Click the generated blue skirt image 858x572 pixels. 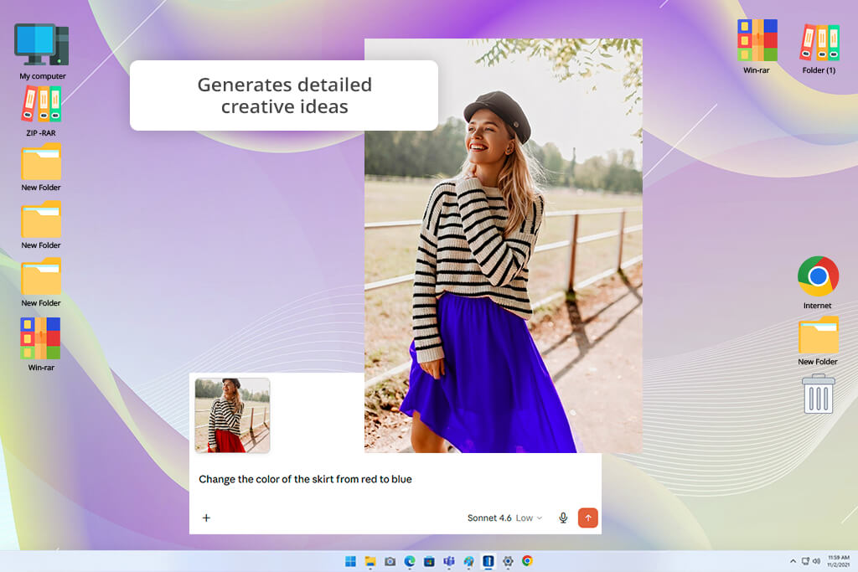tap(504, 245)
